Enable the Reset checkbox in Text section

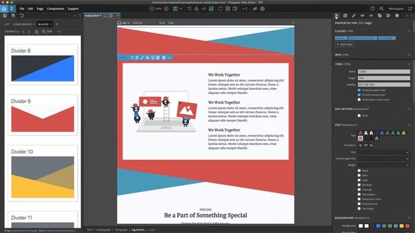point(359,171)
